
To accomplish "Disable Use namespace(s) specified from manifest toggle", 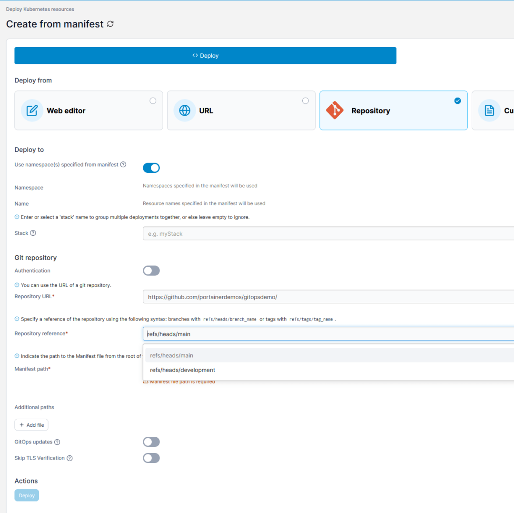I will (x=151, y=168).
